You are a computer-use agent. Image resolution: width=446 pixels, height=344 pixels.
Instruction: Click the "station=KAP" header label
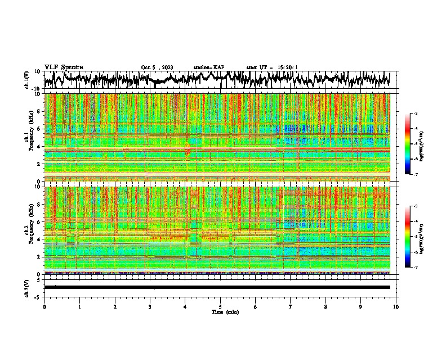(209, 67)
